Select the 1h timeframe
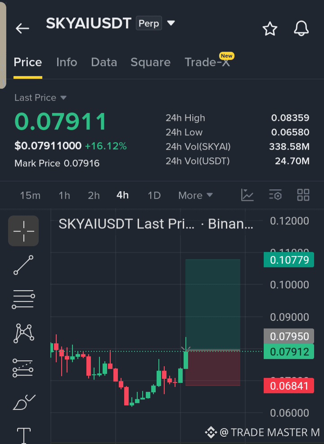The height and width of the screenshot is (444, 324). pyautogui.click(x=64, y=195)
